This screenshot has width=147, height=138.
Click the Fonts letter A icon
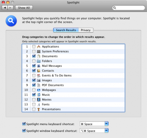(39, 104)
